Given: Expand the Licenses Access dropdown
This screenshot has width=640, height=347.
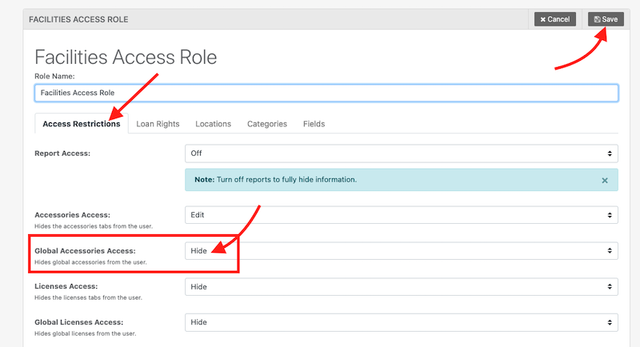Looking at the screenshot, I should click(x=401, y=286).
